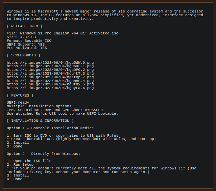Open the hguyLa.6.png screenshot link

point(50,88)
